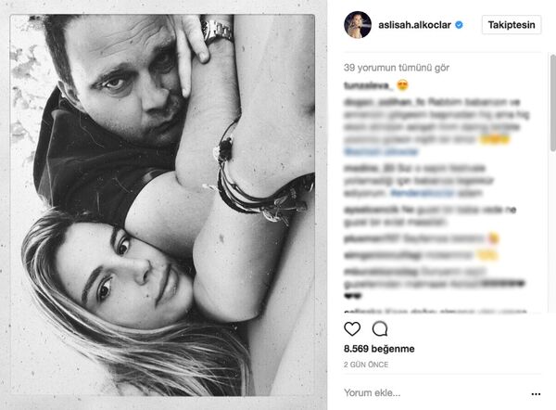This screenshot has height=410, width=556.
Task: Open the comment speech bubble icon
Action: tap(380, 328)
